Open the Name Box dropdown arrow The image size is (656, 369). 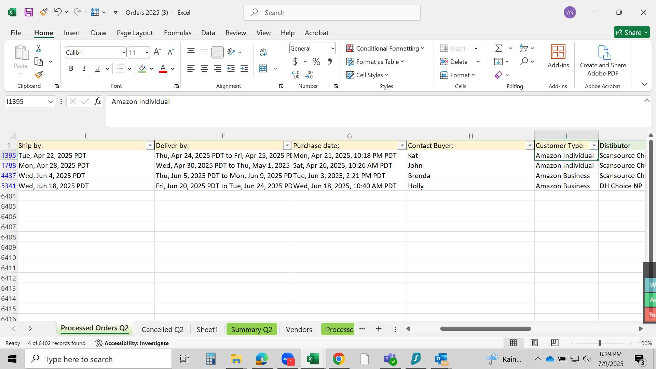(x=51, y=101)
